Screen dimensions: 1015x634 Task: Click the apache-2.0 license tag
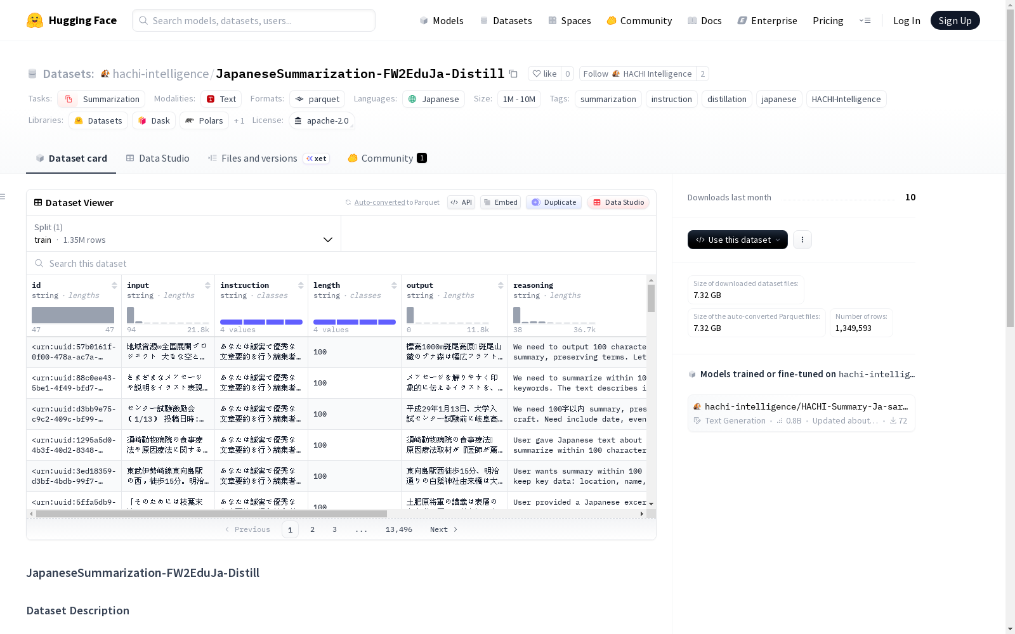322,120
